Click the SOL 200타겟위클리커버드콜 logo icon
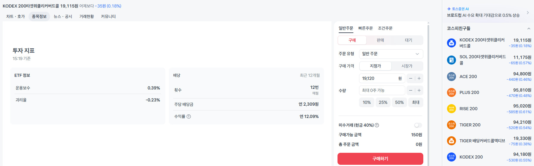The height and width of the screenshot is (166, 534). 451,60
